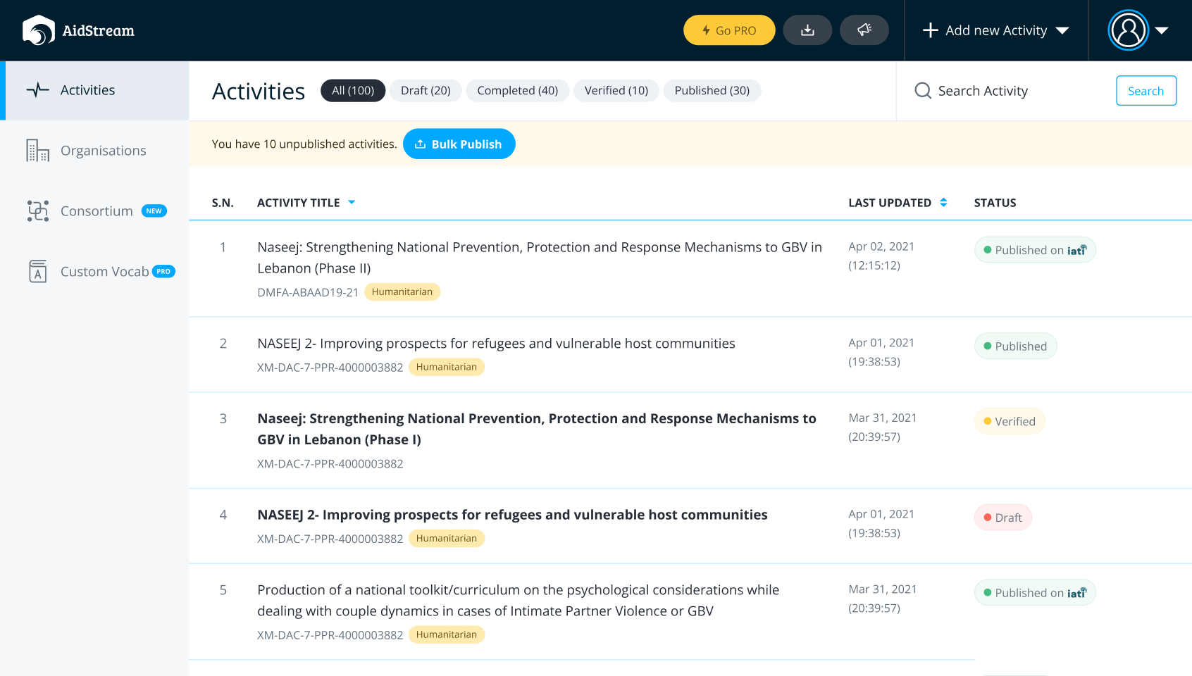Screen dimensions: 1192x676
Task: Click the Published status badge in row 2
Action: (x=1015, y=346)
